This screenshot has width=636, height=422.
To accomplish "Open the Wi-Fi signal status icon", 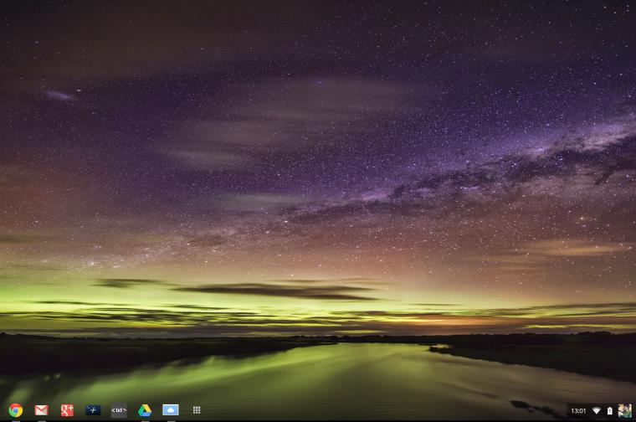I will point(596,410).
